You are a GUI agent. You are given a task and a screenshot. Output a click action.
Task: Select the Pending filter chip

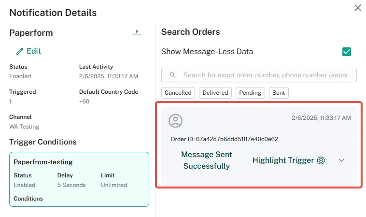(x=250, y=93)
